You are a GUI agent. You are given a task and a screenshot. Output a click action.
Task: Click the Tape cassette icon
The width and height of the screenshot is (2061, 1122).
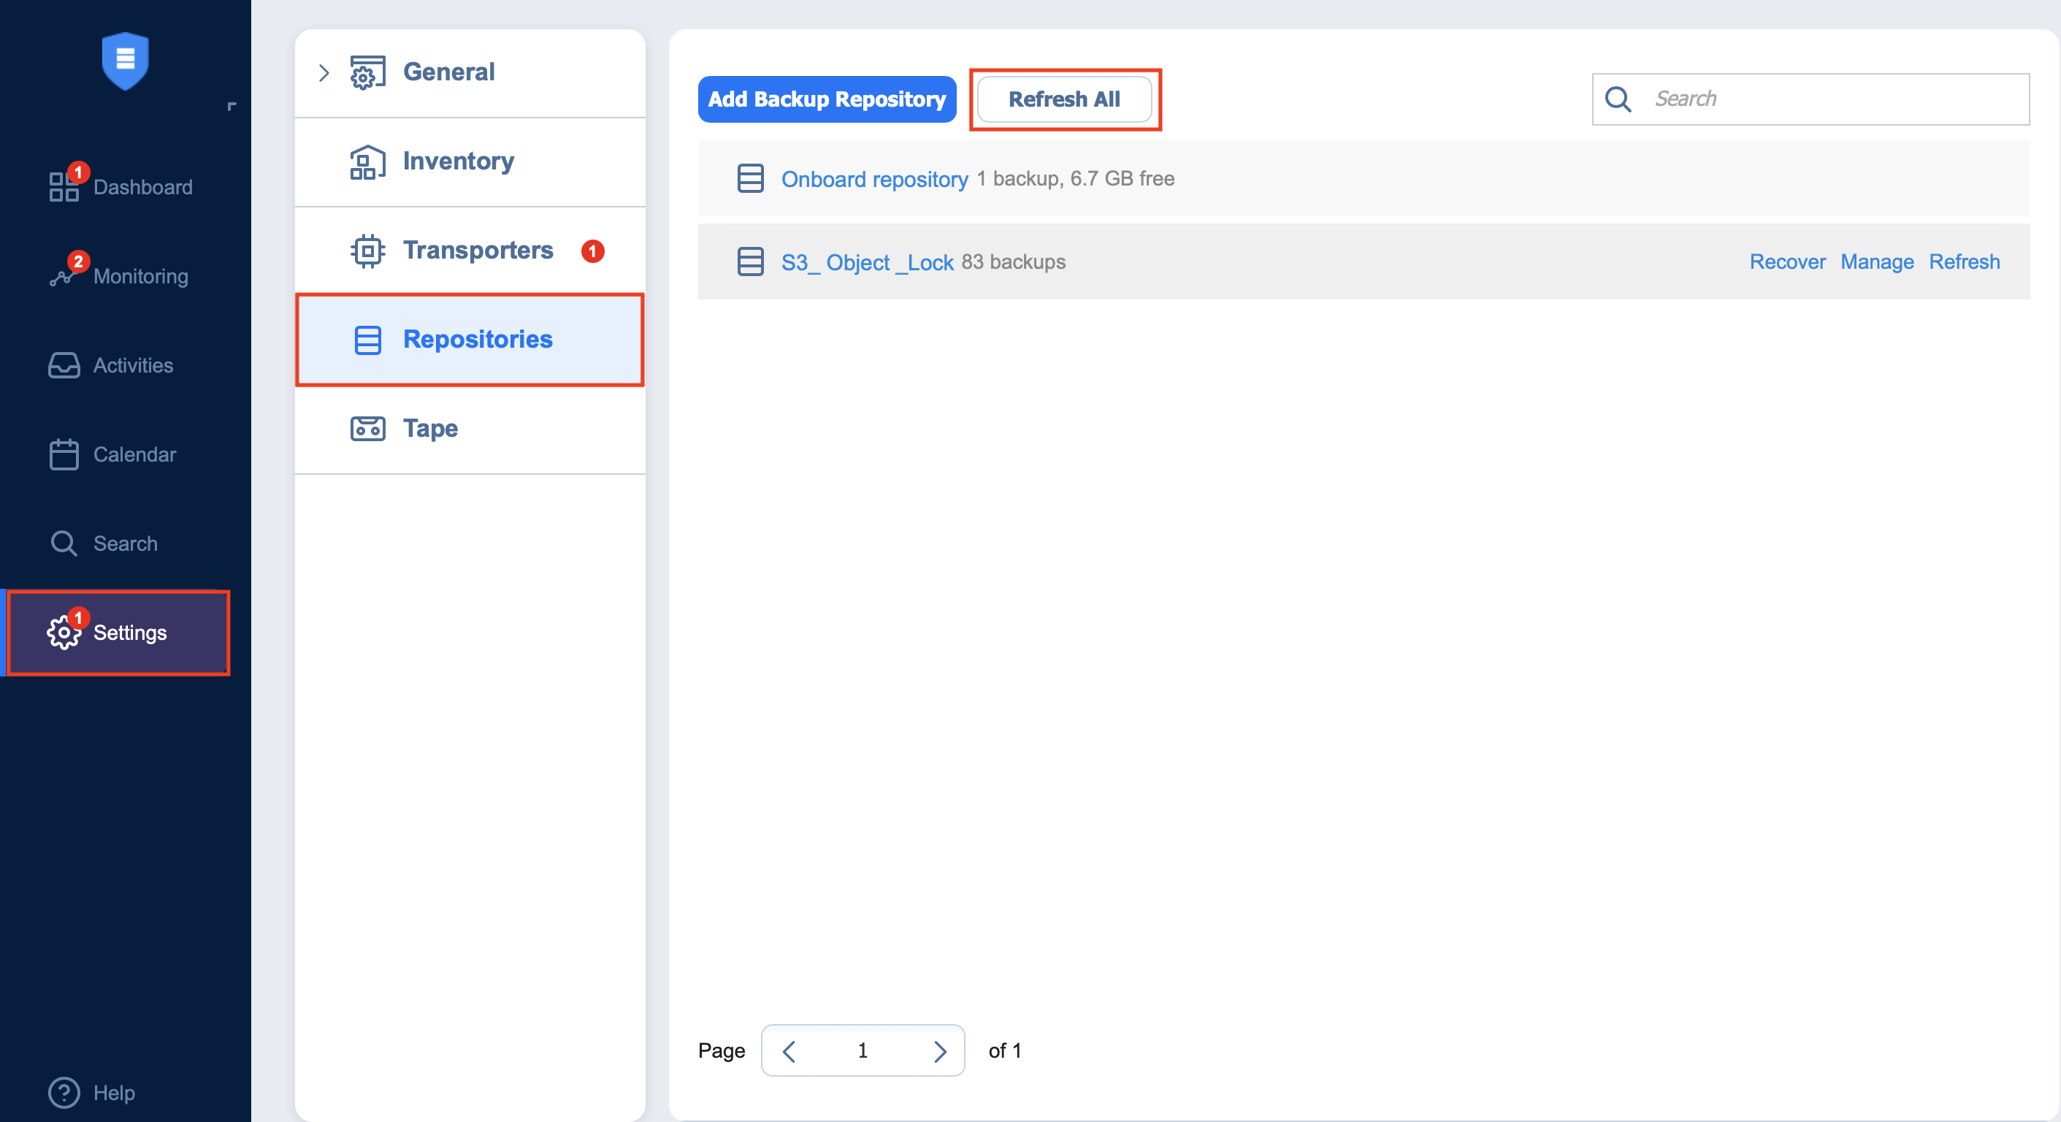tap(367, 429)
